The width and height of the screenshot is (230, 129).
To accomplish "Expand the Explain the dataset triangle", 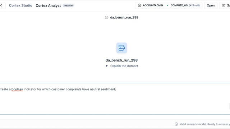I will coord(107,66).
